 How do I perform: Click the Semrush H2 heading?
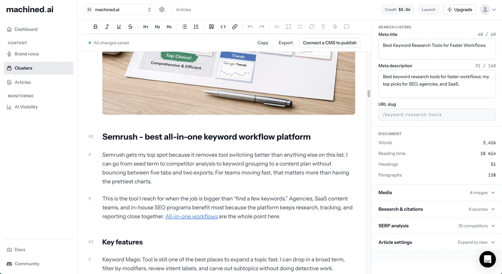pos(206,137)
